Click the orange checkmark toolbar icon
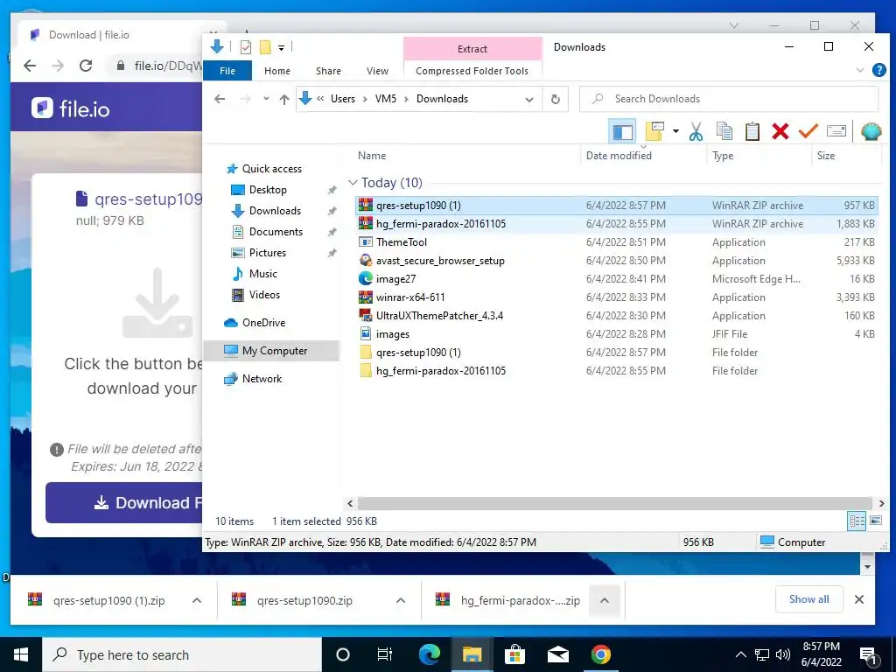Viewport: 896px width, 672px height. click(808, 131)
